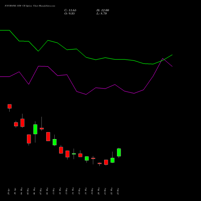The image size is (201, 201).
Task: Click the 21 May date label
Action: pyautogui.click(x=105, y=191)
